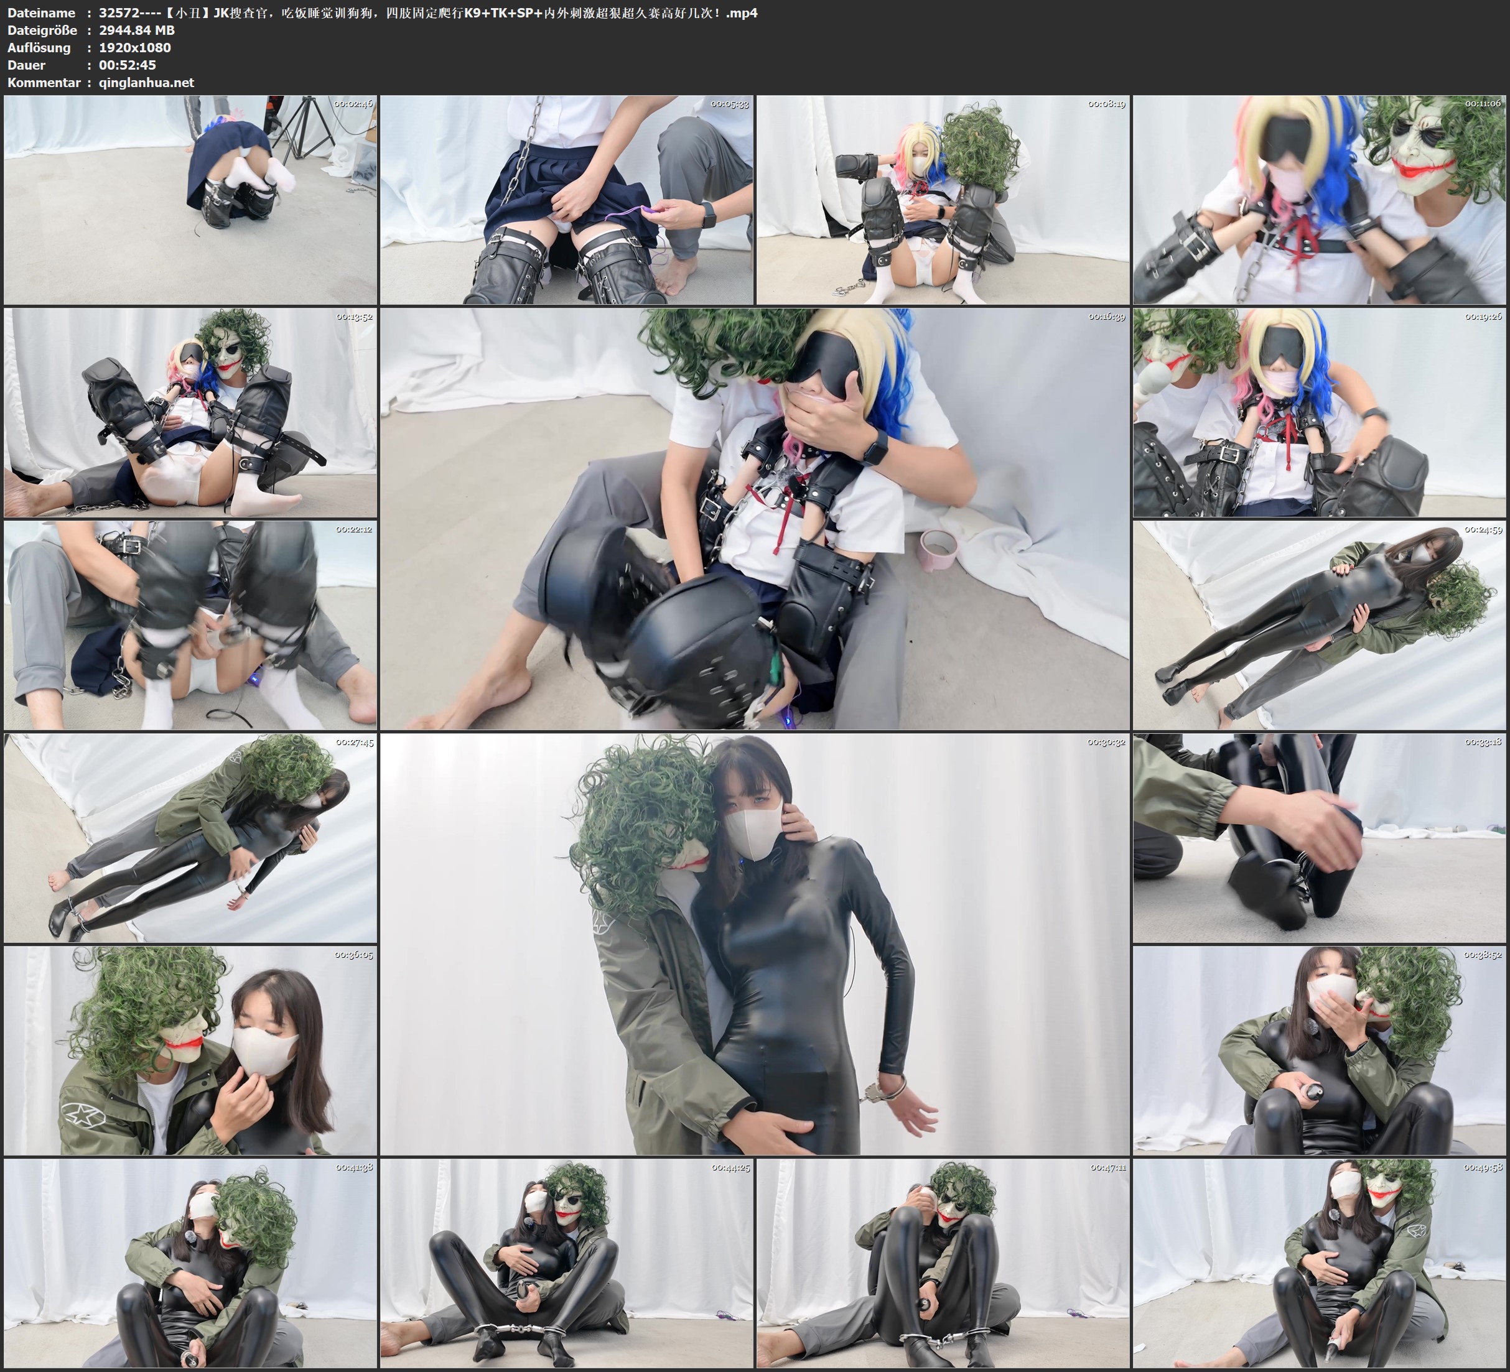The height and width of the screenshot is (1372, 1510).
Task: Open the large frame at 00:16:39
Action: pos(754,518)
